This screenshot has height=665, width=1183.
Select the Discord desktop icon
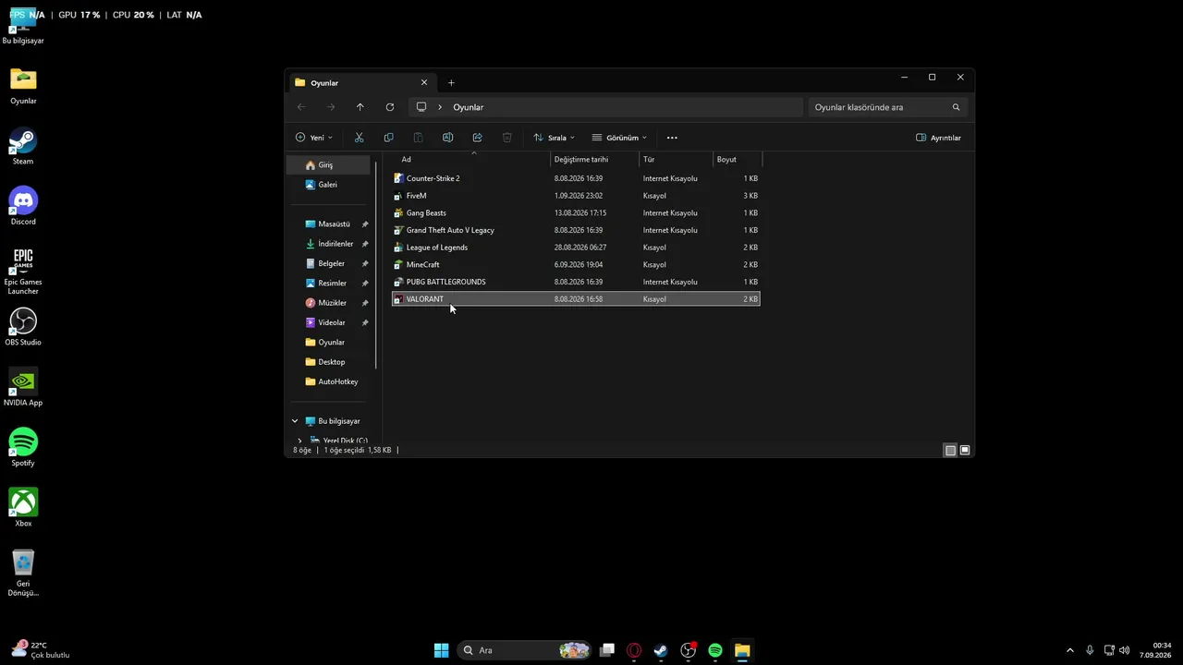23,206
